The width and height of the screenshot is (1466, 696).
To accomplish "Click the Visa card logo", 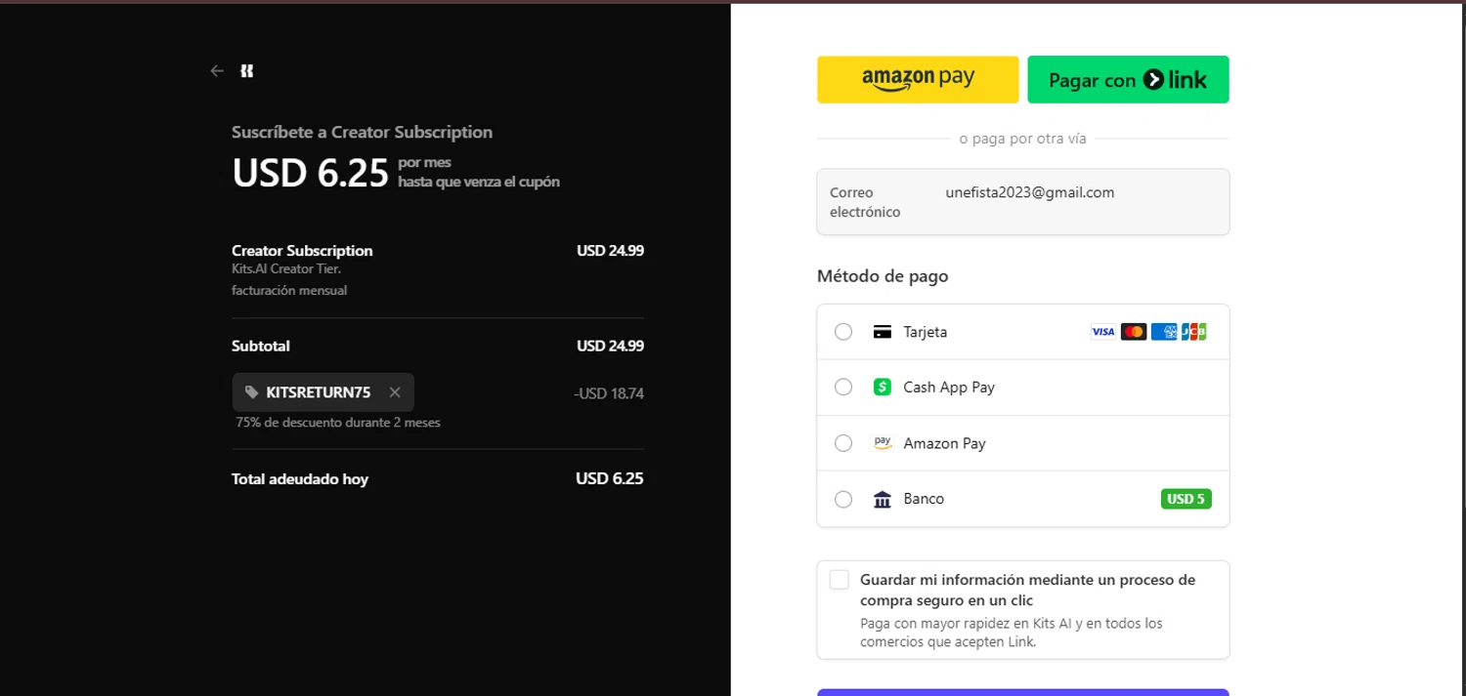I will pyautogui.click(x=1103, y=332).
